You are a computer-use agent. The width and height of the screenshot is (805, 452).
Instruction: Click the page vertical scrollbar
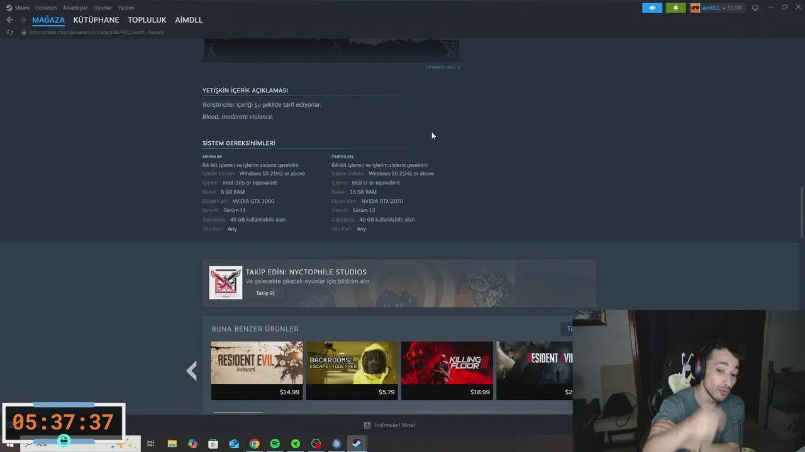point(801,212)
